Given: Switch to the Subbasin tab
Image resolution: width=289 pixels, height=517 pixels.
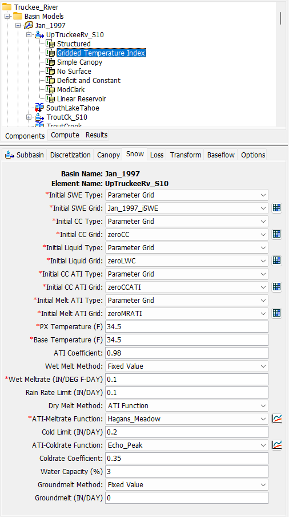Looking at the screenshot, I should (x=24, y=155).
